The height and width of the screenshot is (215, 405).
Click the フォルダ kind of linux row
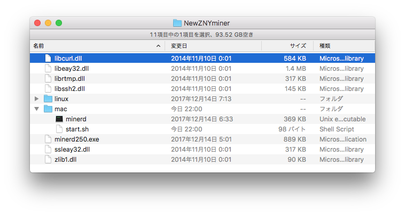click(x=331, y=99)
